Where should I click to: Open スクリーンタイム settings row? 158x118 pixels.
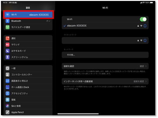tap(28, 57)
